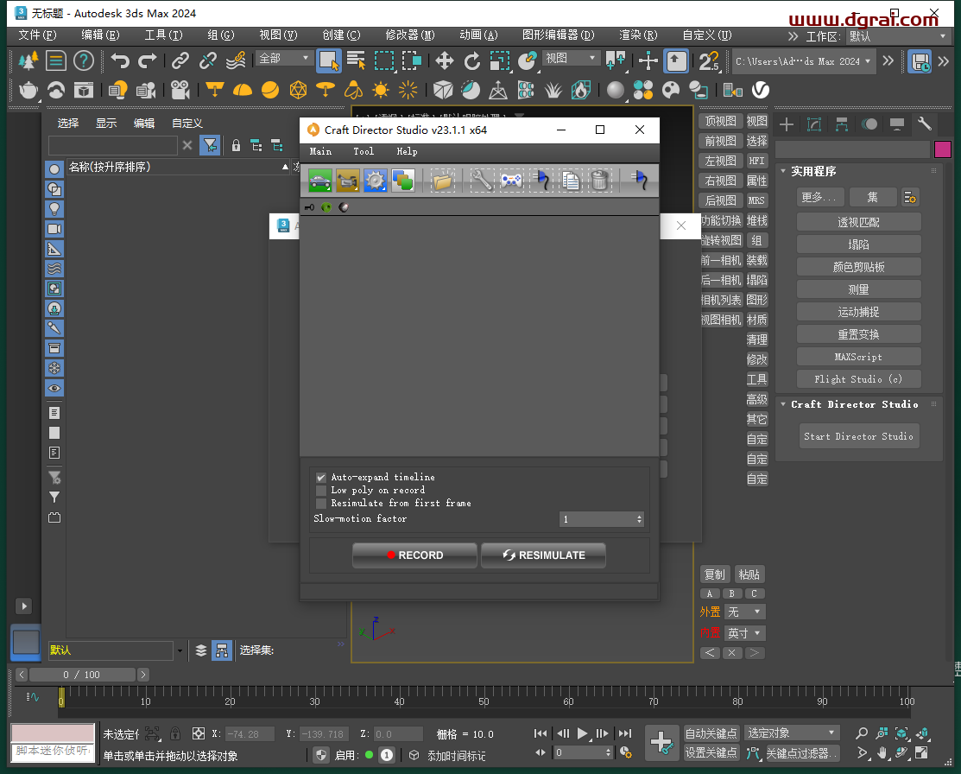The height and width of the screenshot is (774, 961).
Task: Open the reference coordinate 视图 dropdown
Action: [x=571, y=58]
